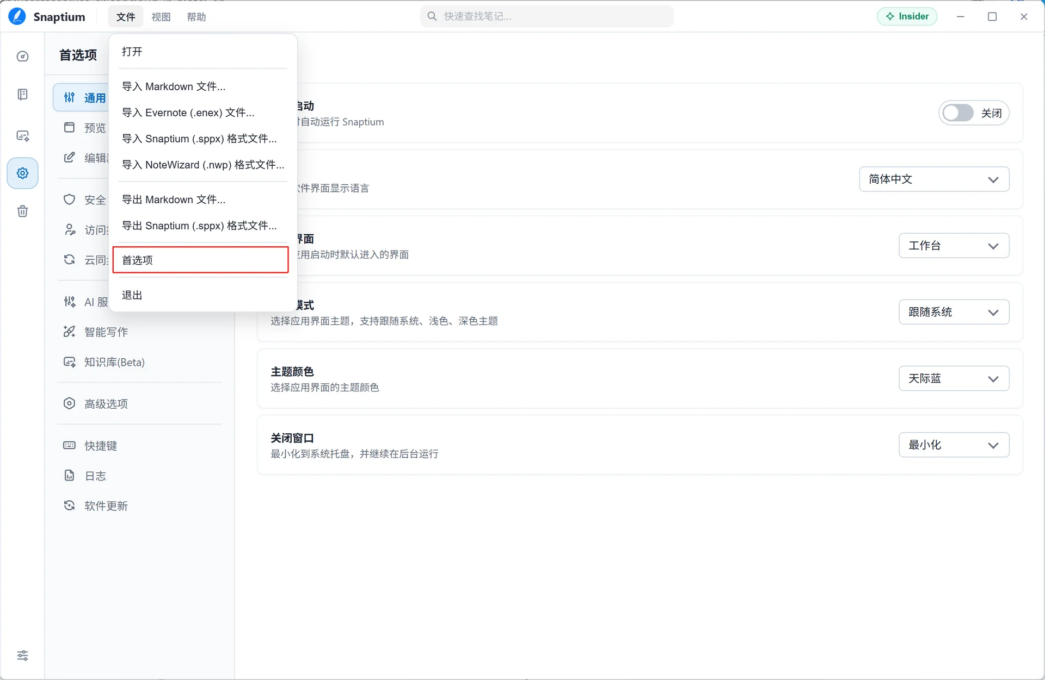Click the refresh icon beside 软件更新
Viewport: 1045px width, 680px height.
(x=69, y=506)
